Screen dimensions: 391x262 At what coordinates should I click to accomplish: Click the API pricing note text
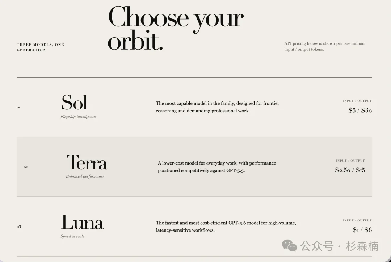[324, 46]
